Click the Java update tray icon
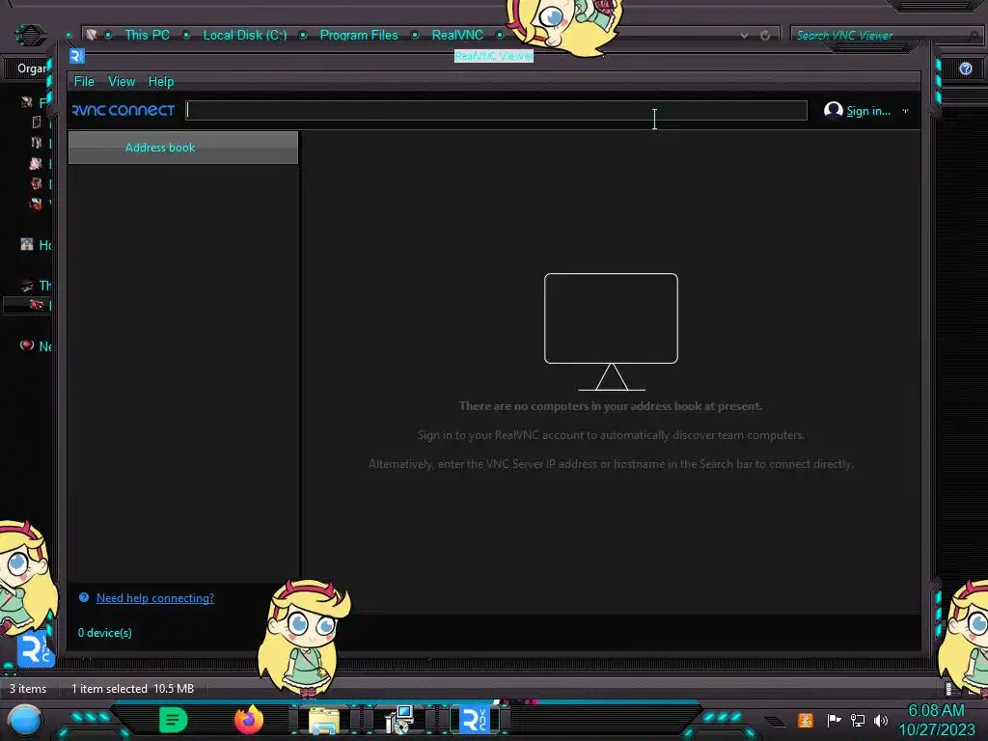988x741 pixels. click(806, 720)
